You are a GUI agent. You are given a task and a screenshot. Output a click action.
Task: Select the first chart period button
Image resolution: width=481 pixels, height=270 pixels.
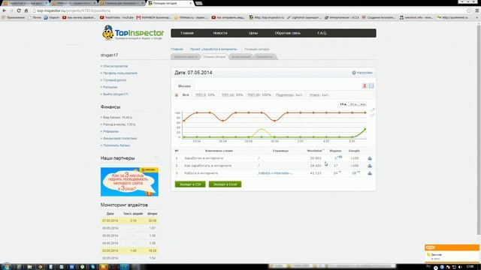(x=343, y=104)
